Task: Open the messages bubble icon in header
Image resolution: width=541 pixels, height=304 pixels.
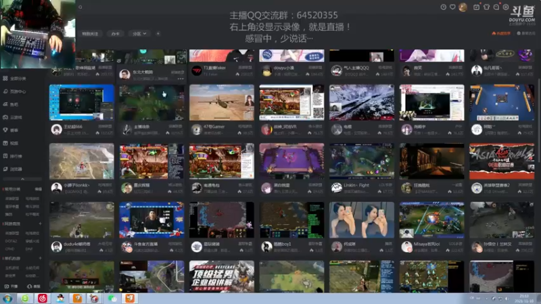Action: click(x=496, y=7)
